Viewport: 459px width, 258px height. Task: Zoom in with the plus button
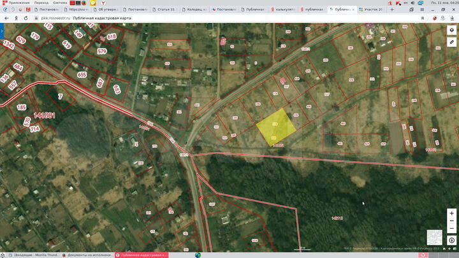[x=451, y=213]
